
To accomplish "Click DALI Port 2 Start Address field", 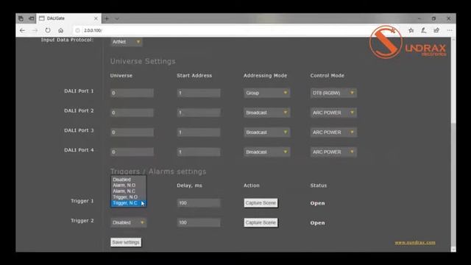I will pyautogui.click(x=199, y=113).
